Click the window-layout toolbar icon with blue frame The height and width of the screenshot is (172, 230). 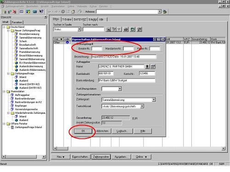22,11
